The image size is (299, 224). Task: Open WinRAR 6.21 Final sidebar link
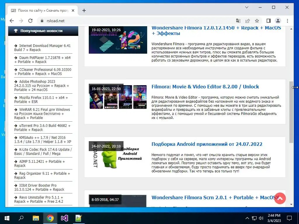(x=42, y=113)
